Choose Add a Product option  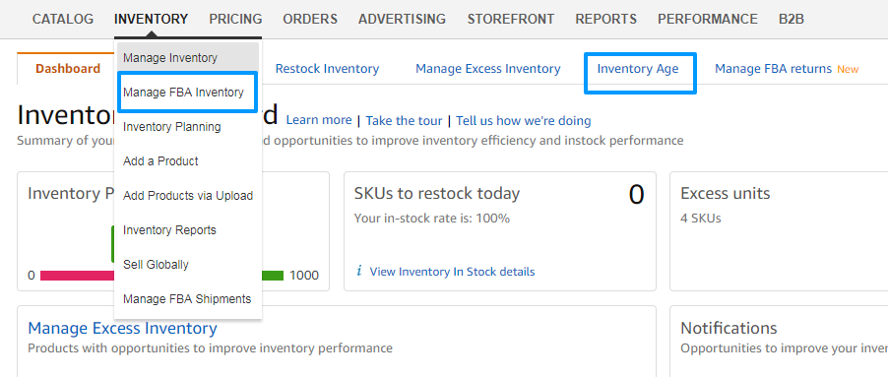[160, 161]
